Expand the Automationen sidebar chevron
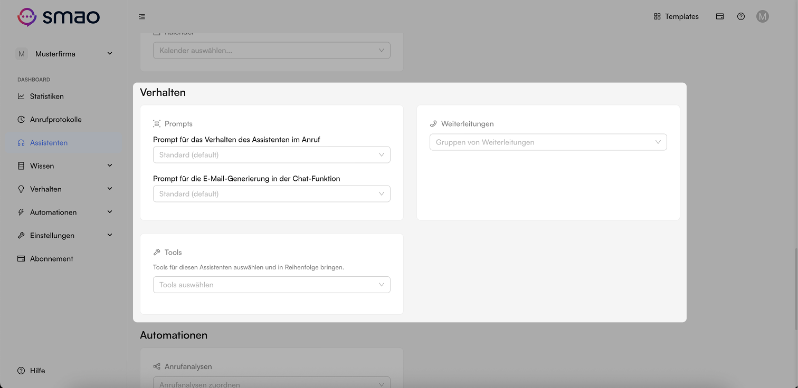Screen dimensions: 798x388 click(x=110, y=212)
